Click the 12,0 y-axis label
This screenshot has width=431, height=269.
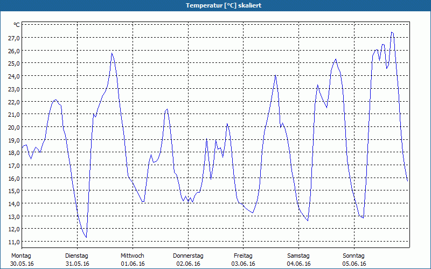(14, 229)
